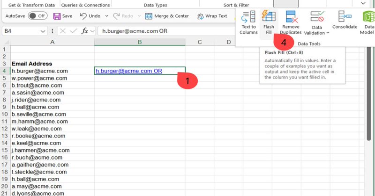Image resolution: width=375 pixels, height=196 pixels.
Task: Select cell with b.trout@acme.com
Action: click(x=52, y=85)
